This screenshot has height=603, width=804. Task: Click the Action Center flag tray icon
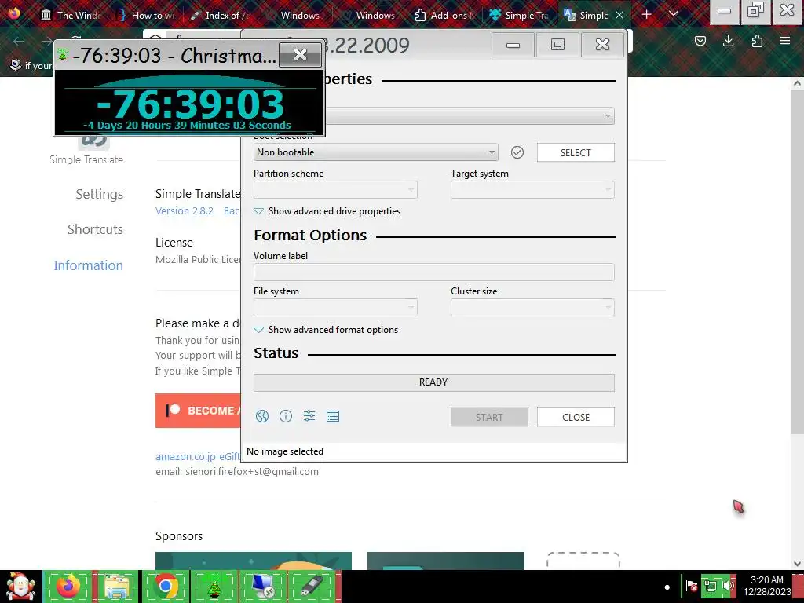point(692,586)
